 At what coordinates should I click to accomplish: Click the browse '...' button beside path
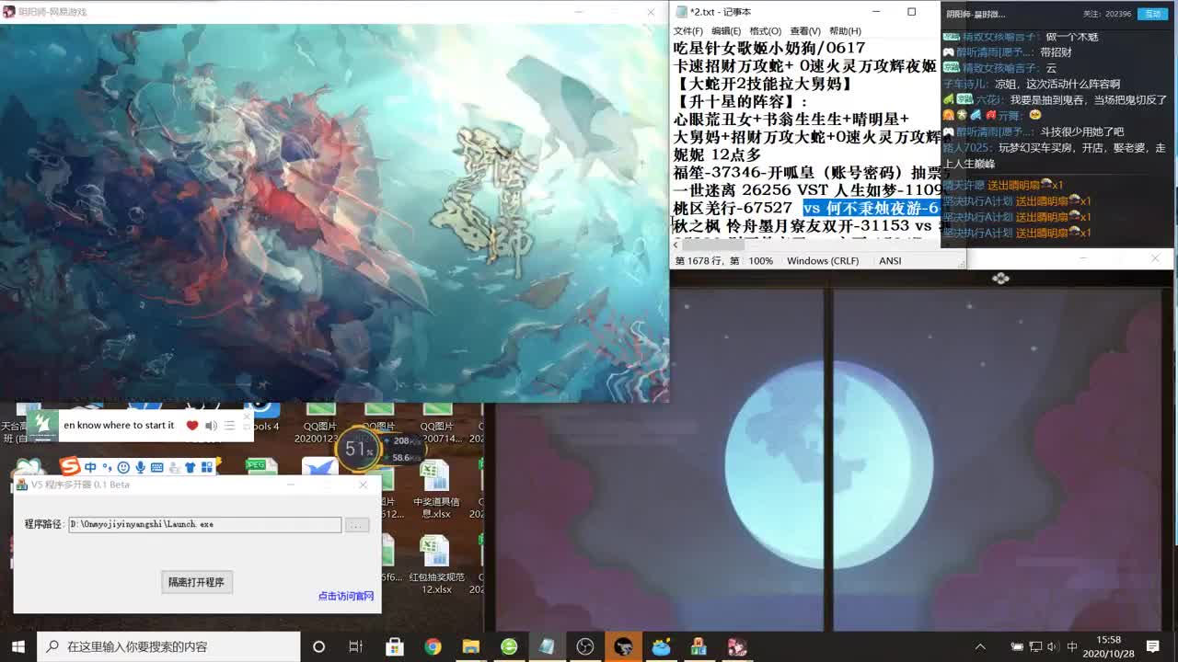click(x=357, y=524)
